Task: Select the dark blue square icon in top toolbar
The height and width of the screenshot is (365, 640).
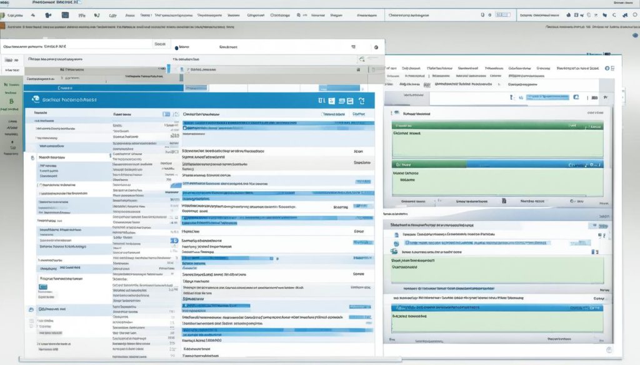Action: (65, 15)
